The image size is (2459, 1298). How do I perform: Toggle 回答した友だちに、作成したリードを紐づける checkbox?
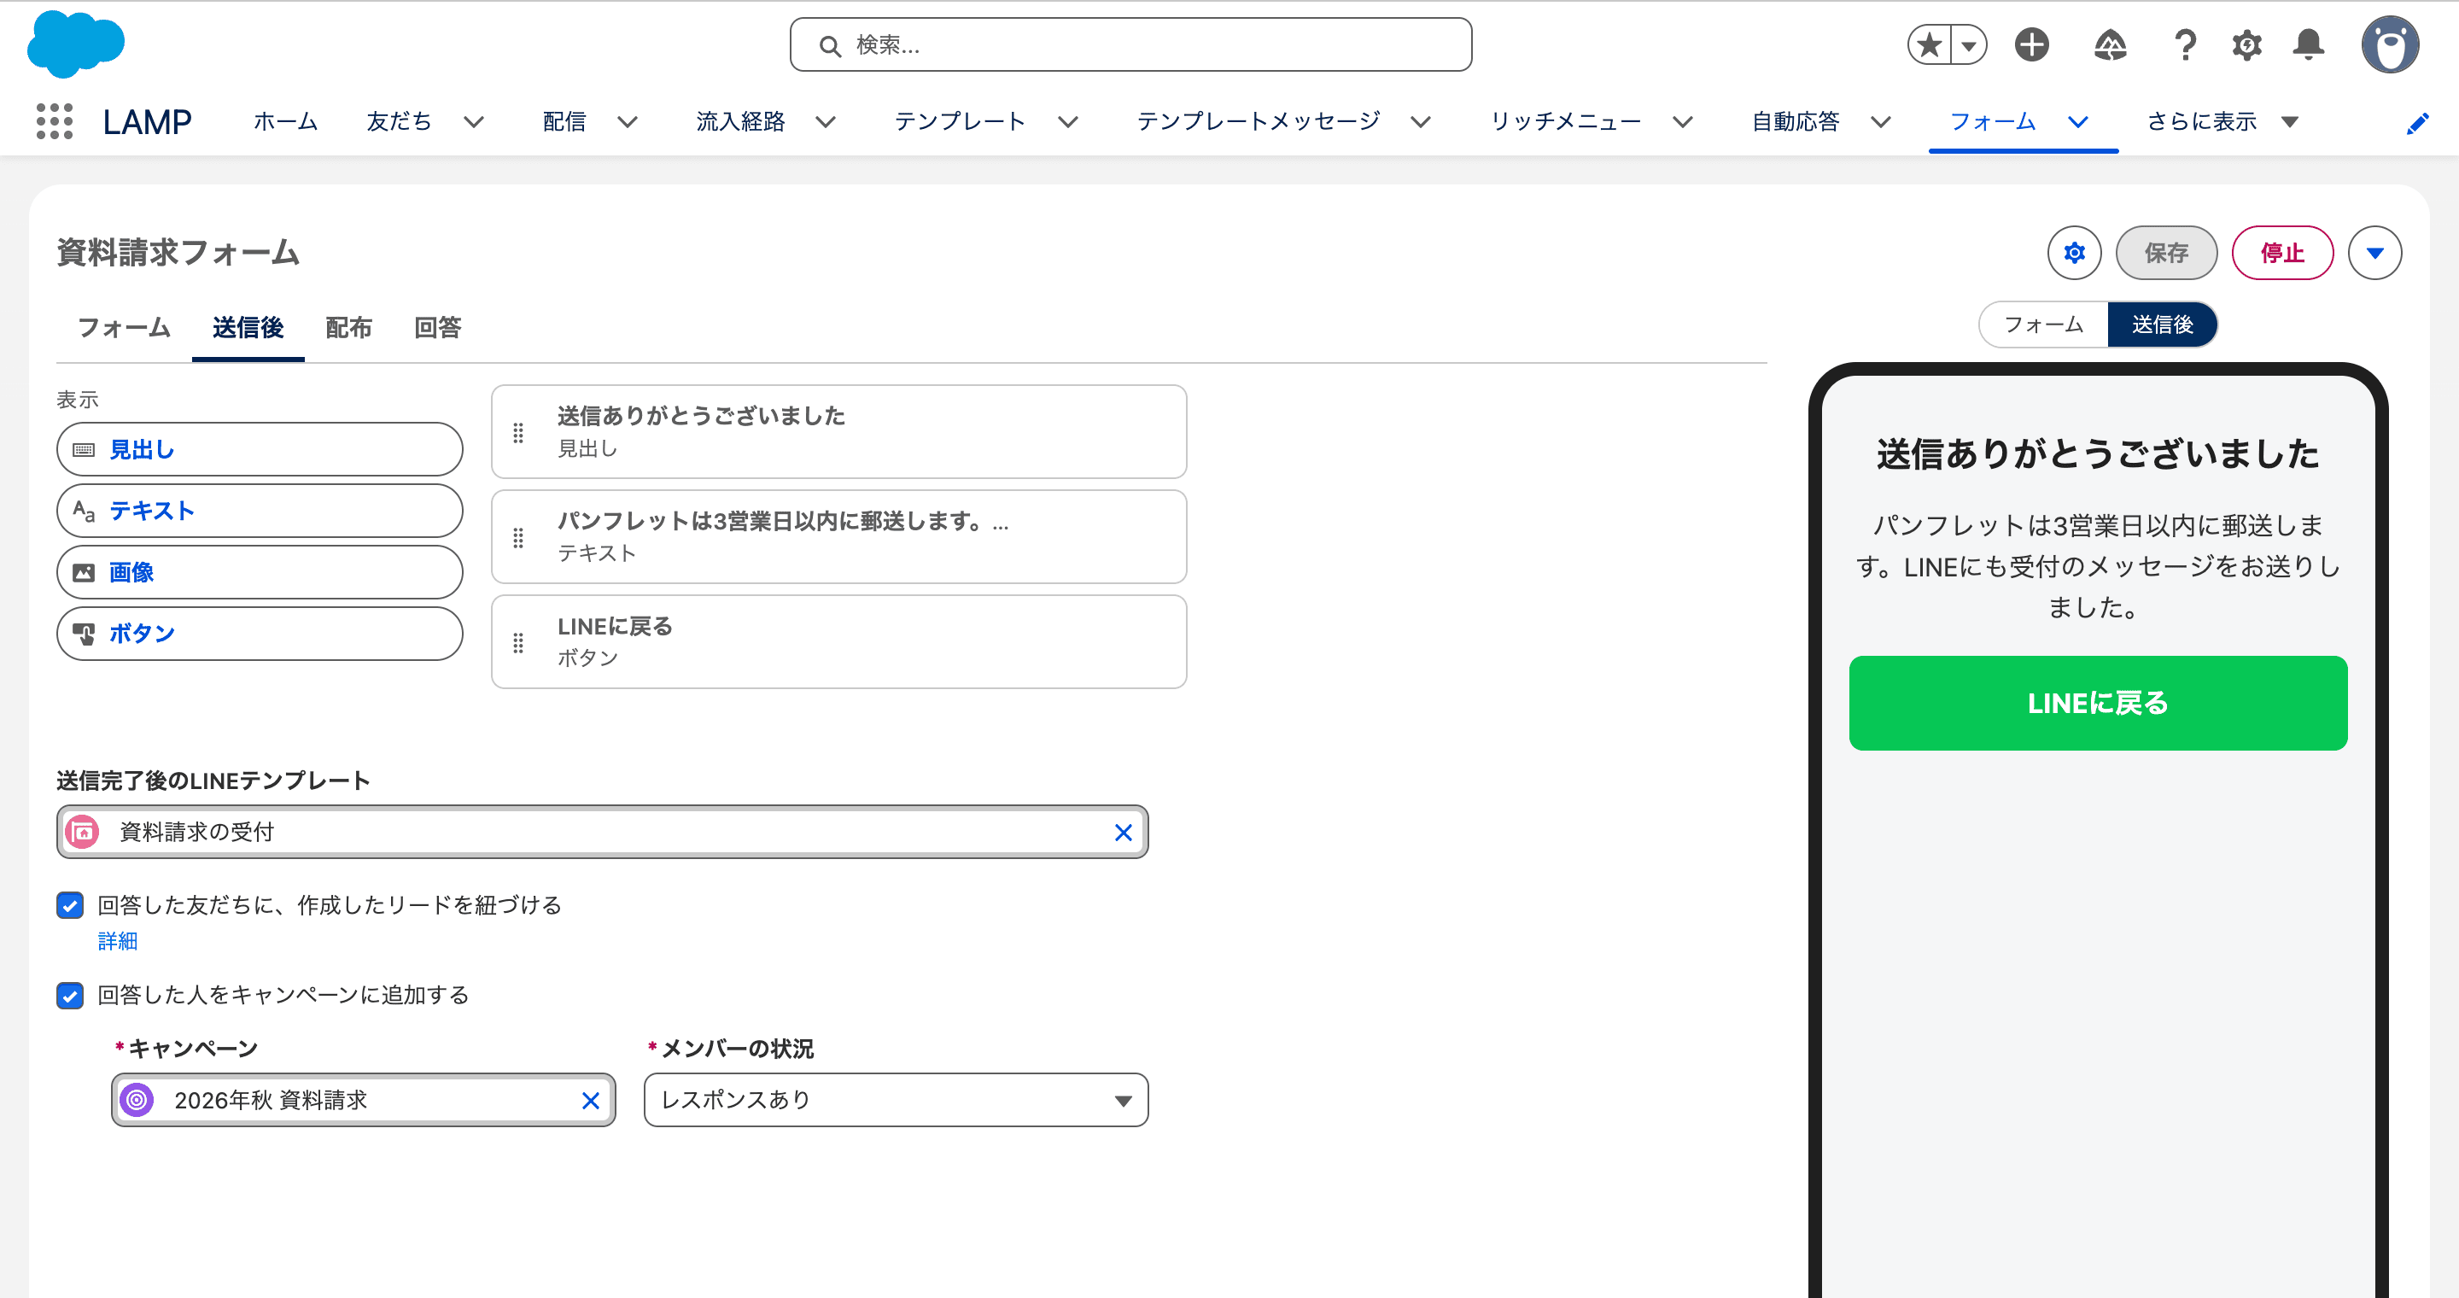tap(70, 905)
